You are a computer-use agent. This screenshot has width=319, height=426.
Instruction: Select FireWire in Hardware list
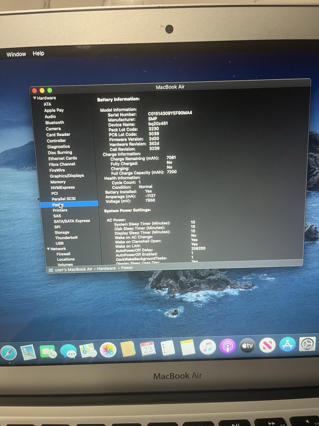tap(57, 170)
